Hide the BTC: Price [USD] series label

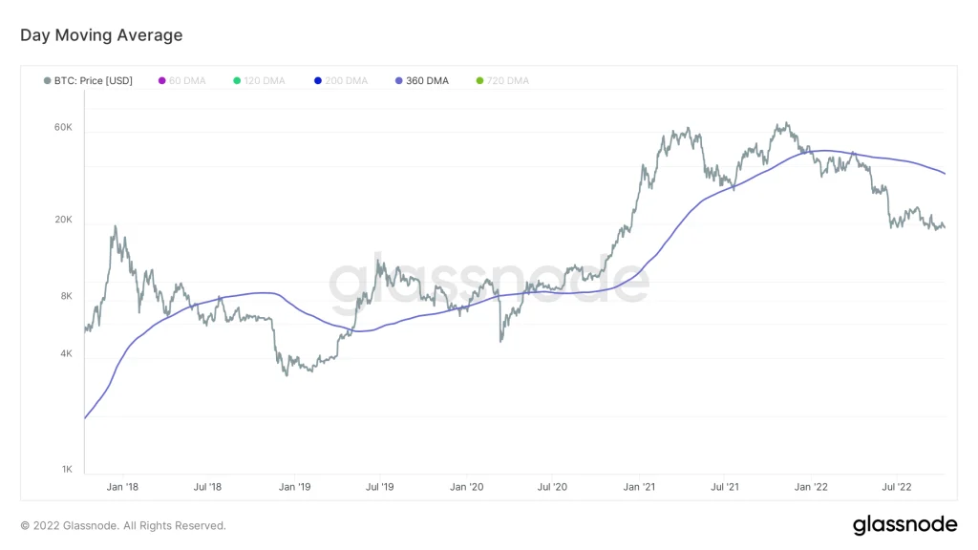tap(94, 81)
